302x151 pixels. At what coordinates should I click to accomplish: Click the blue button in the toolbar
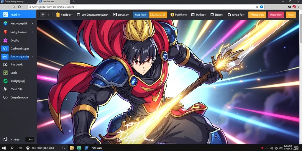[140, 15]
